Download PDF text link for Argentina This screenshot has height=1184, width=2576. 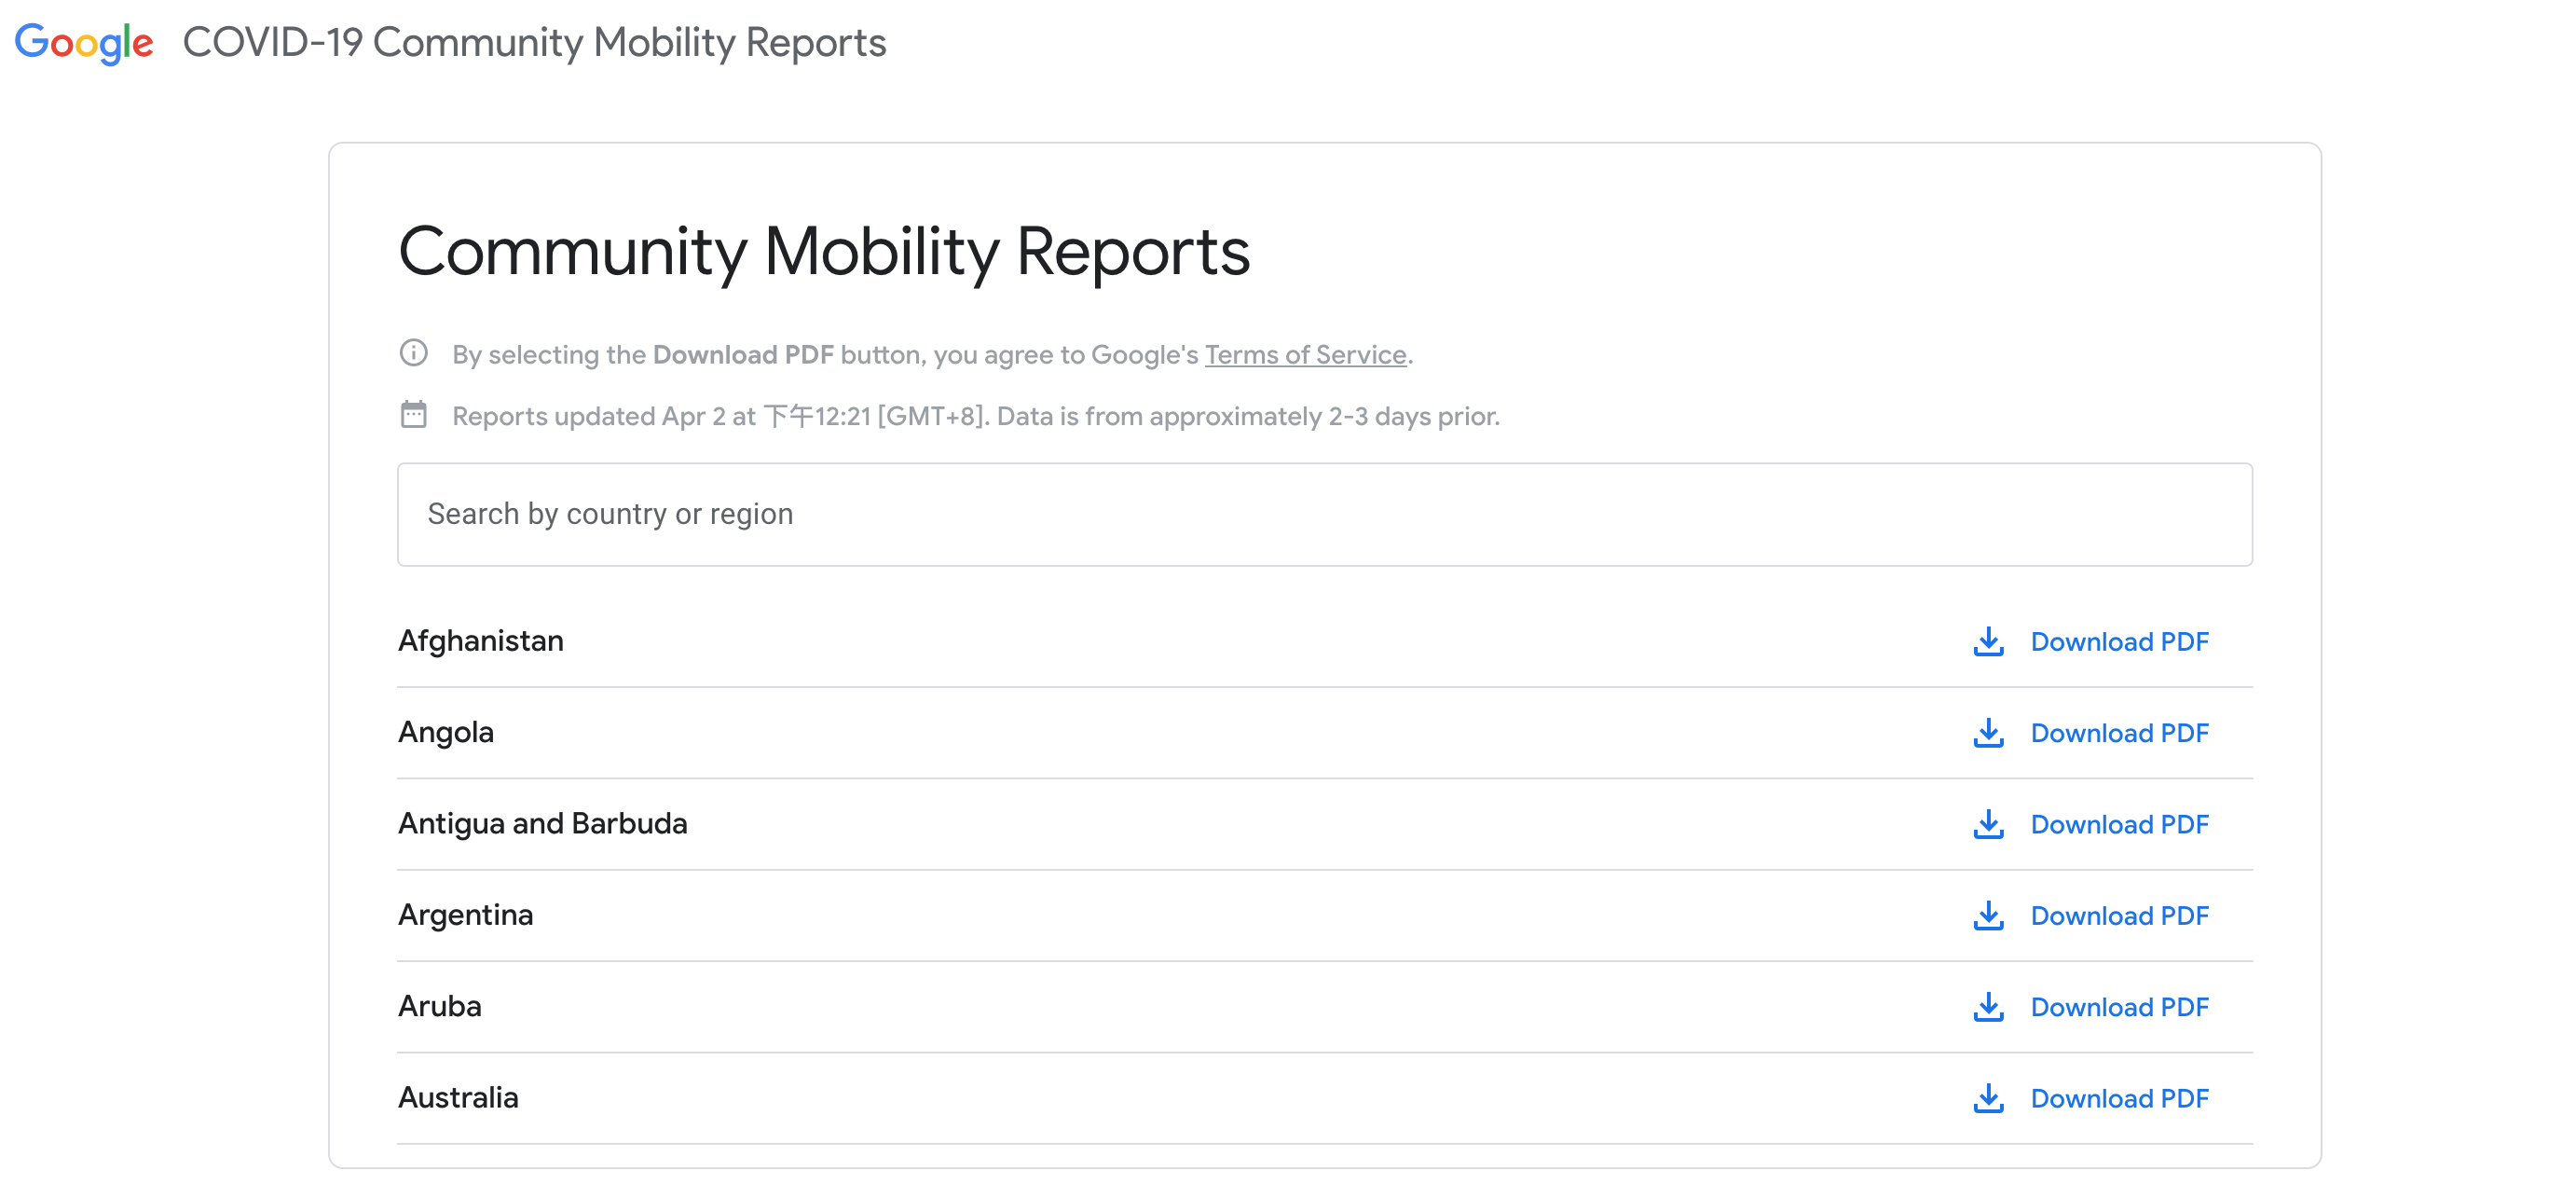[x=2119, y=916]
